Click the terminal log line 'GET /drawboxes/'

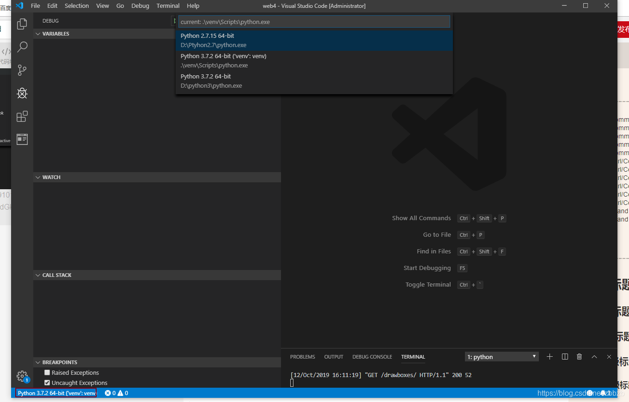381,375
